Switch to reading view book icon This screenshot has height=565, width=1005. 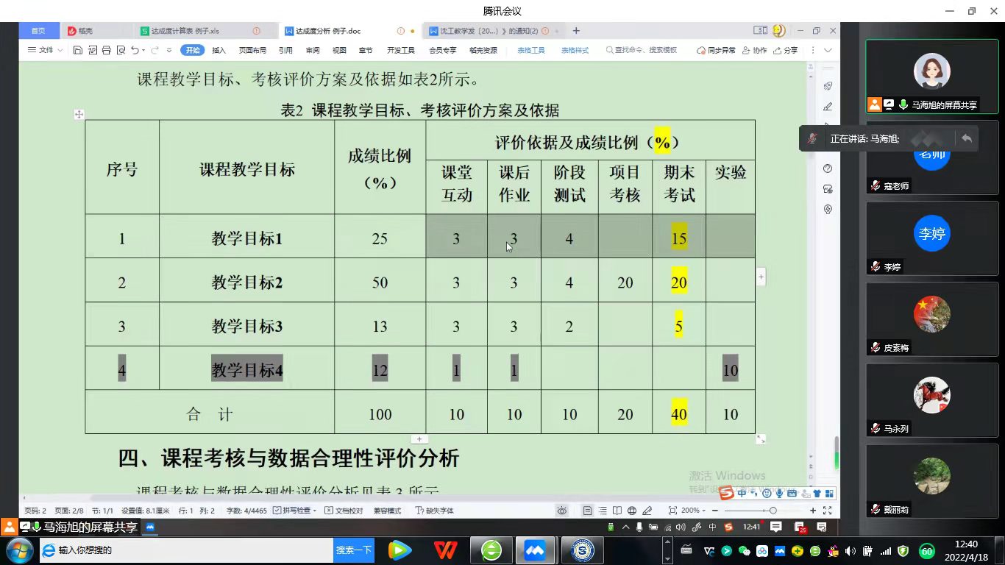pos(617,511)
